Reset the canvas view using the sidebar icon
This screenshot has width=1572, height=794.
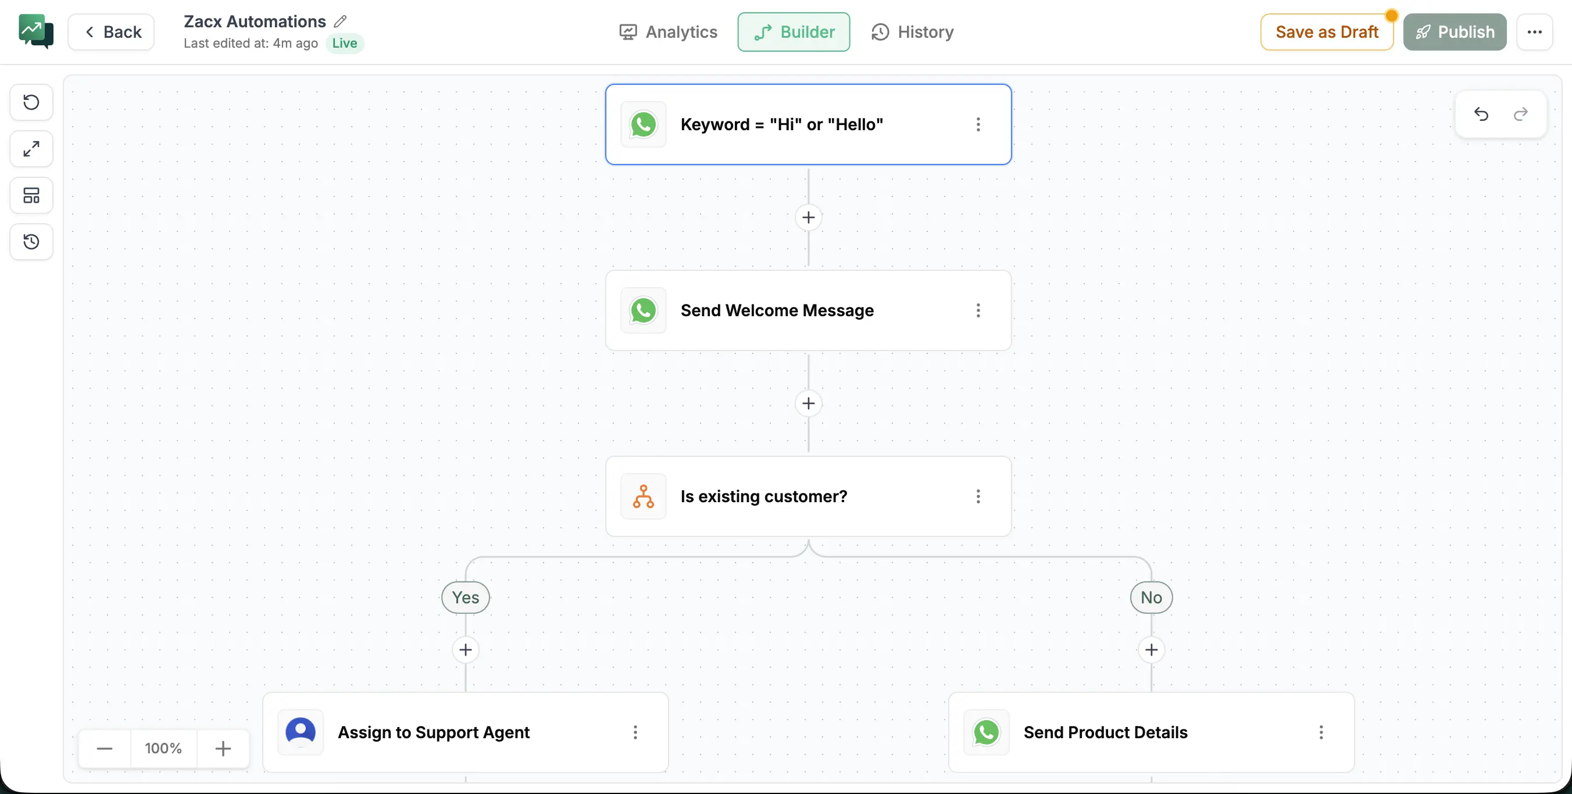click(30, 102)
